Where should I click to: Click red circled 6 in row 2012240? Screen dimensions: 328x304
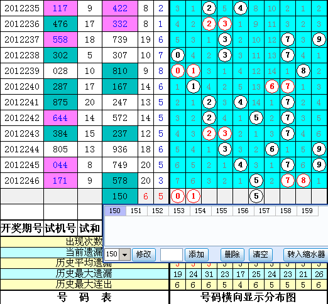coord(272,86)
